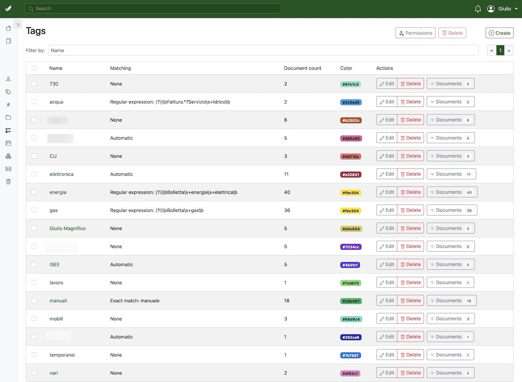Open Custom fields list icon in sidebar

pos(8,130)
